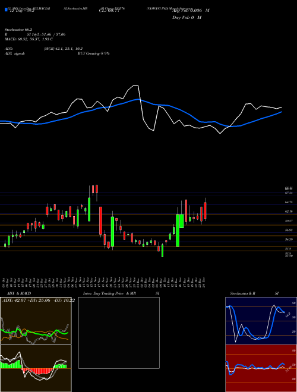Click the "BUY Growing @ 9%" signal text
The width and height of the screenshot is (297, 392).
coord(93,53)
